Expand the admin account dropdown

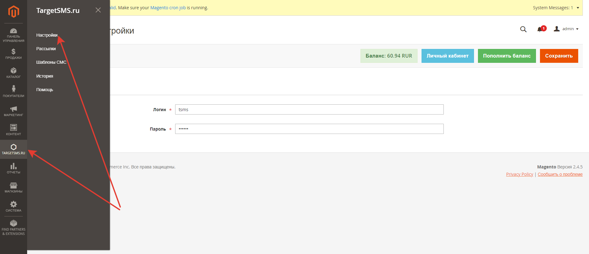[566, 29]
